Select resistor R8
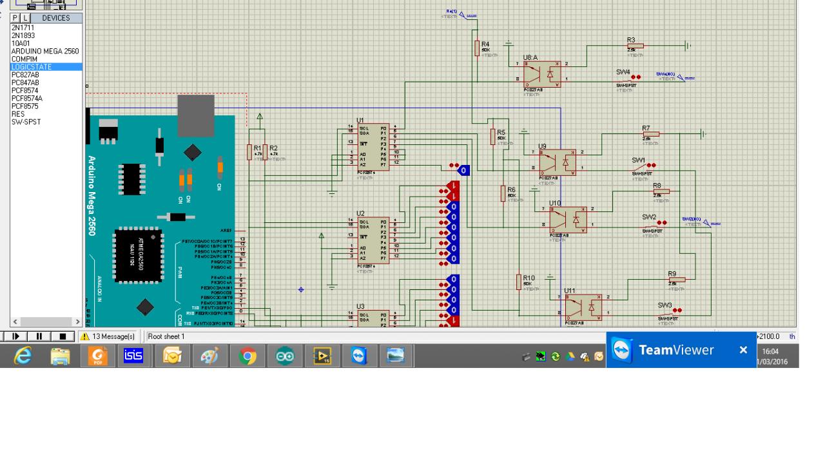 point(660,191)
